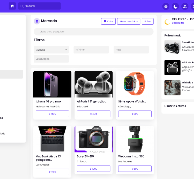This screenshot has width=194, height=179.
Task: Expand the Doença dropdown filter
Action: point(51,50)
